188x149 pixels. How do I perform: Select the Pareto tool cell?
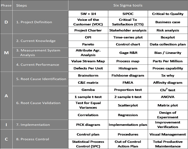[x=88, y=44]
